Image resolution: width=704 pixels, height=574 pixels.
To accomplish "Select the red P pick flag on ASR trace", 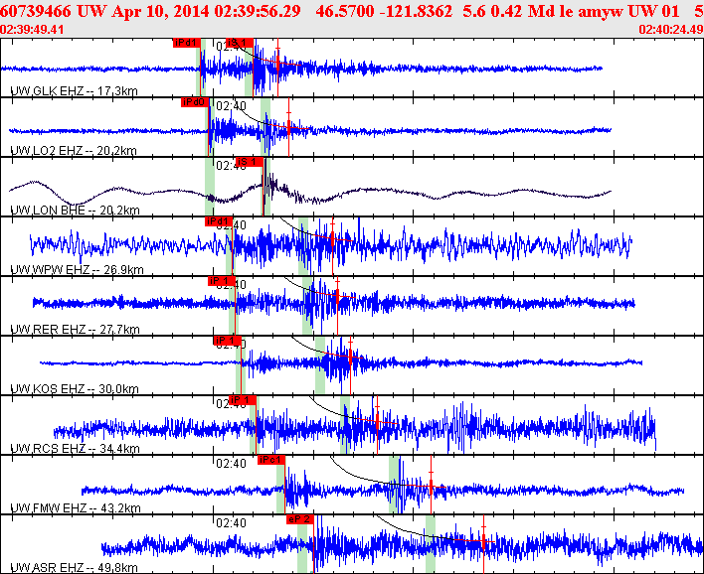I will [x=298, y=518].
